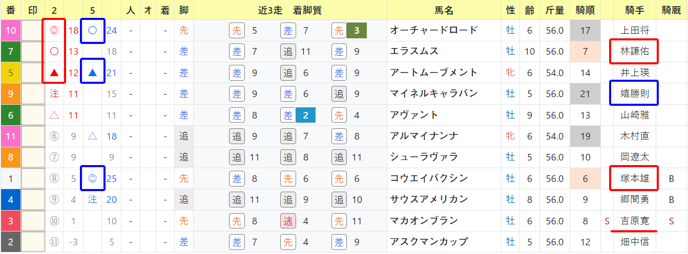Sort by the 馬名 column header
688x254 pixels.
pos(444,10)
